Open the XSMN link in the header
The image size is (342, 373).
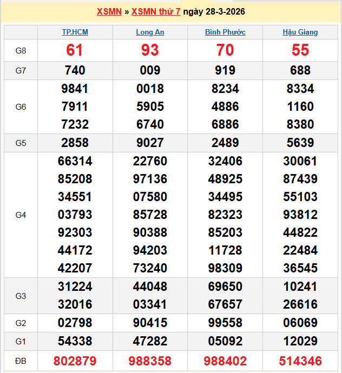[x=109, y=12]
